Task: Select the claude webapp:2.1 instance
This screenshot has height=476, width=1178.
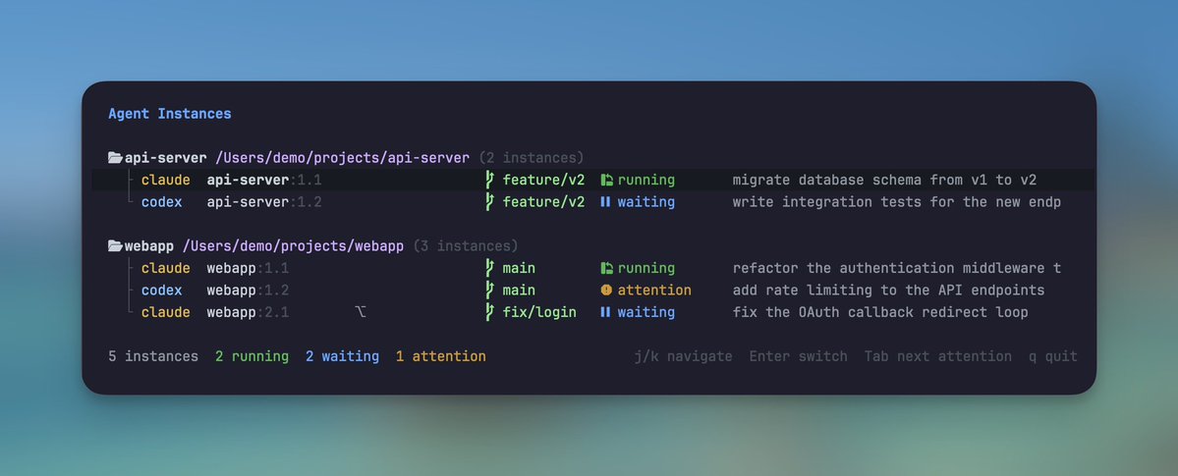Action: [592, 311]
